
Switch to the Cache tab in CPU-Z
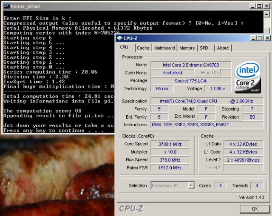pos(143,48)
